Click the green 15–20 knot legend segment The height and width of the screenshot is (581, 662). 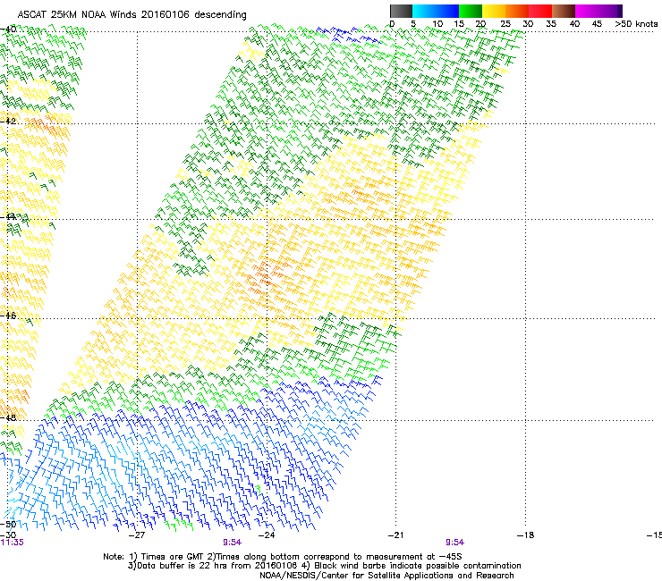[471, 11]
